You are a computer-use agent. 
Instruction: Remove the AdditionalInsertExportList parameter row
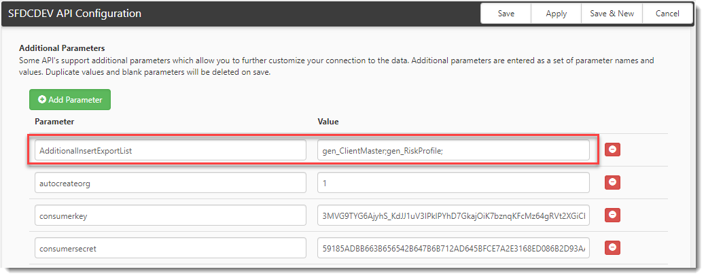[x=612, y=150]
